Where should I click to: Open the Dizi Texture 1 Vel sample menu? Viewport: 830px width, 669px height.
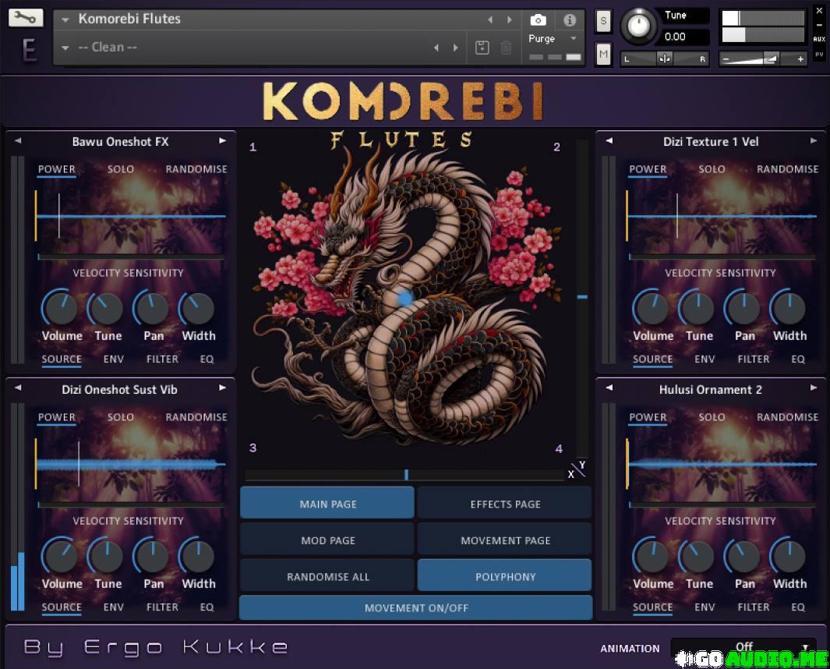tap(711, 141)
